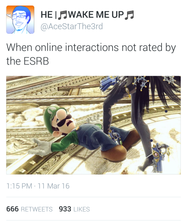
Task: Show the 933 likes list
Action: (x=74, y=209)
